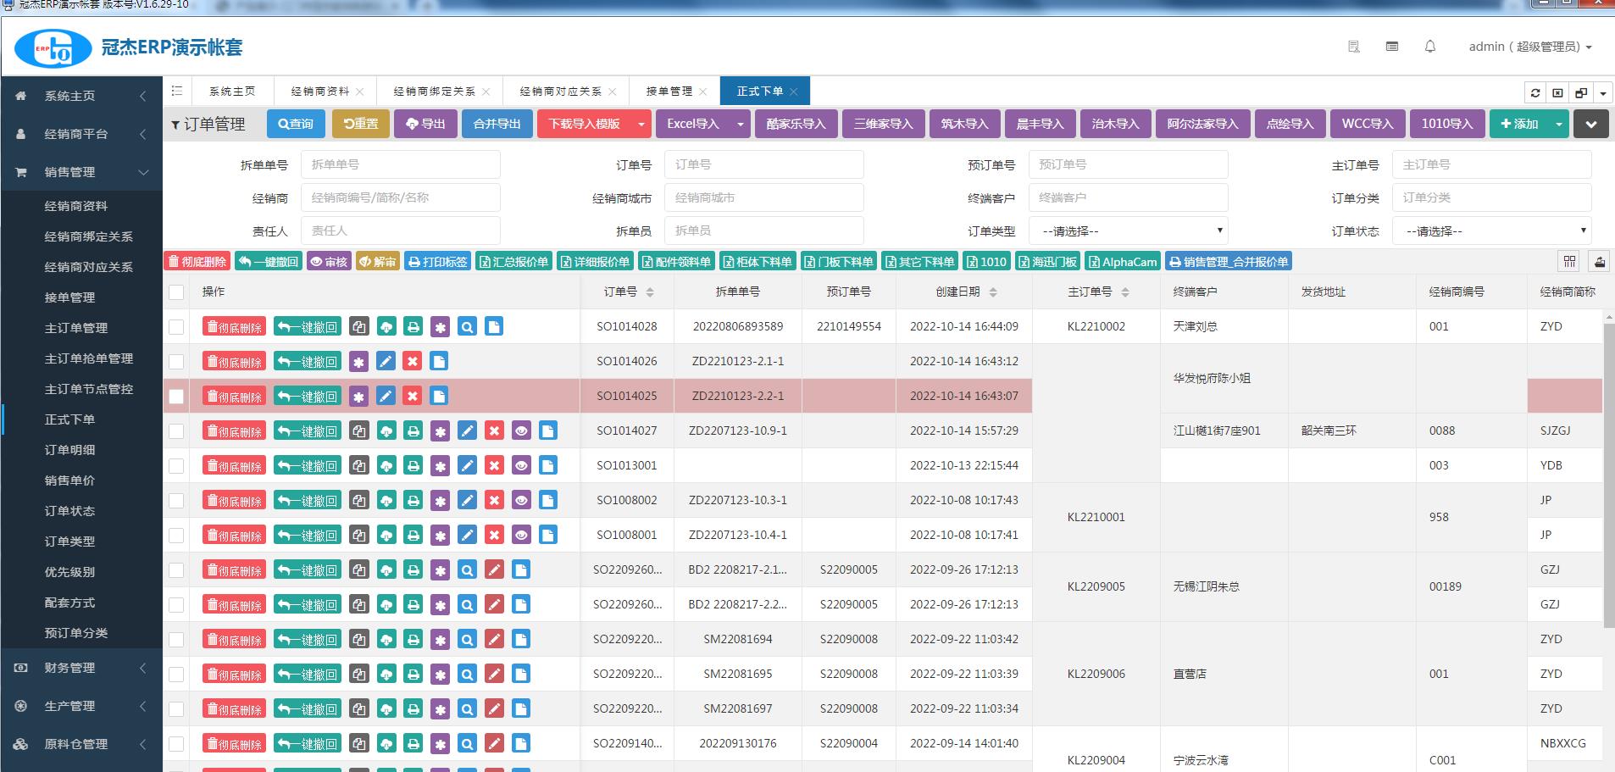Click the 重置 reset button
Image resolution: width=1615 pixels, height=772 pixels.
pos(361,124)
